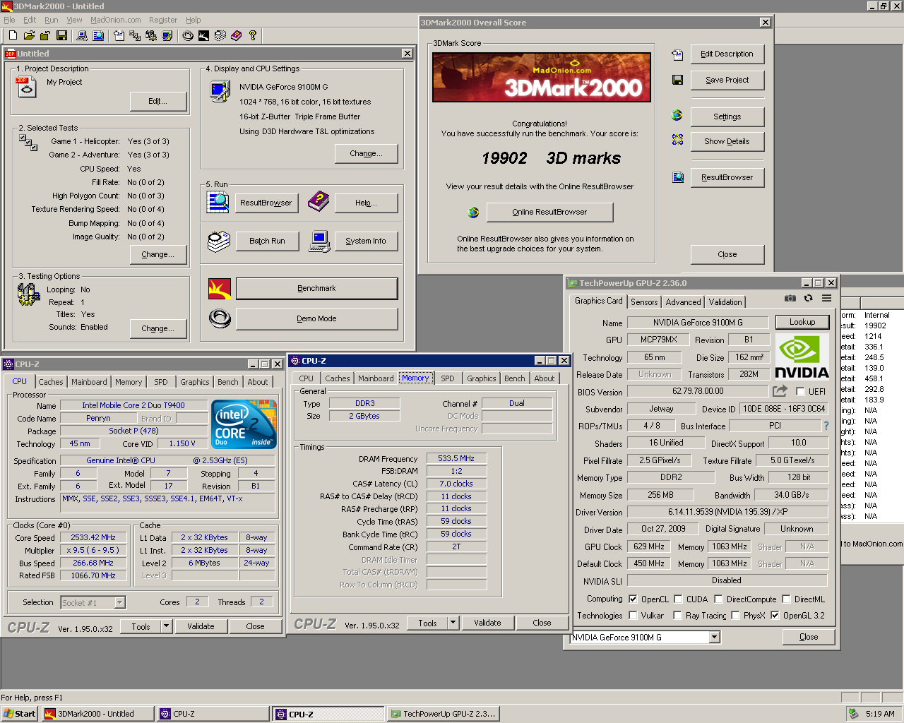Click the Batch Run stacked-disks icon in toolbar

[220, 35]
